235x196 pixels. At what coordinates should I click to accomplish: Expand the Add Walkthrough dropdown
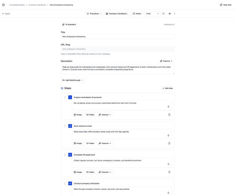click(x=73, y=80)
